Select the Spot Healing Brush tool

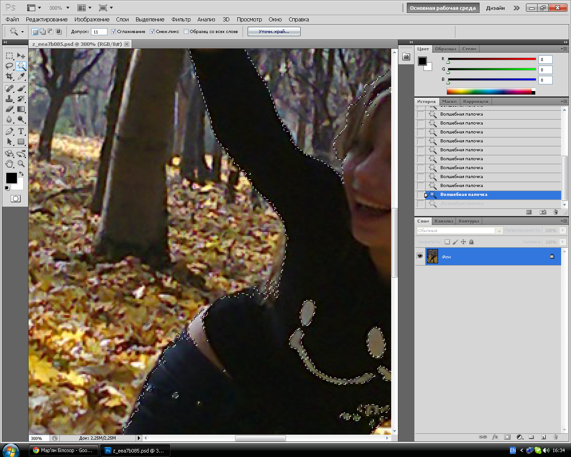point(9,88)
